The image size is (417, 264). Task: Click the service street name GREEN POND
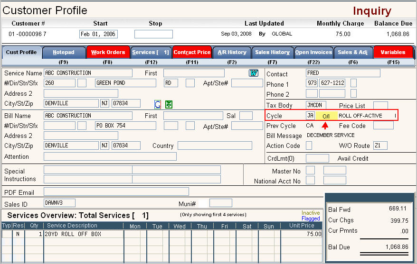(125, 83)
